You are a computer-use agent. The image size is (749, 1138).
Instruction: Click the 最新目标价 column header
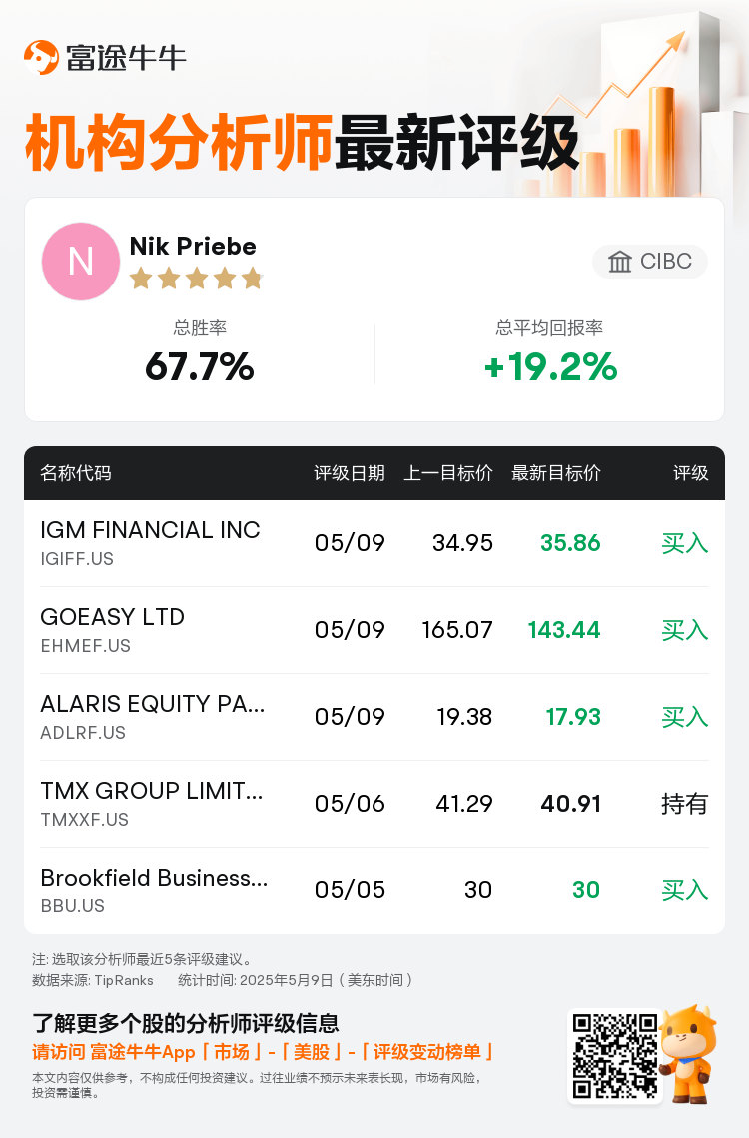[556, 473]
